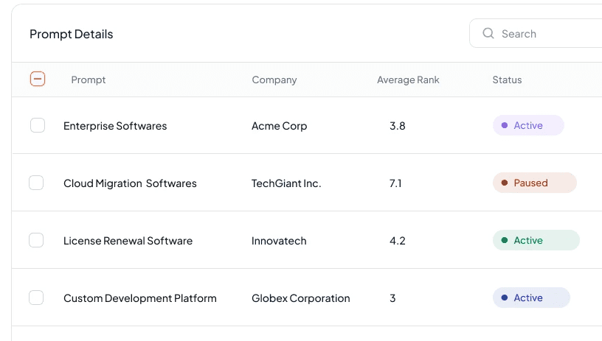Sort by Average Rank column header
Image resolution: width=602 pixels, height=341 pixels.
tap(408, 80)
